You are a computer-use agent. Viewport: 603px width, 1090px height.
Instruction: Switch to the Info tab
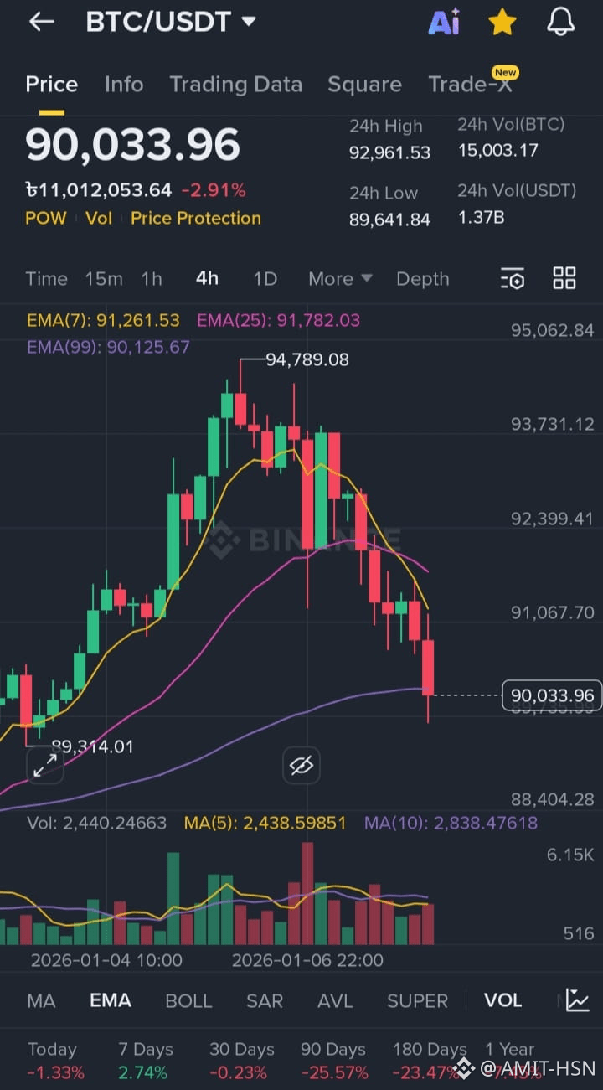coord(124,84)
